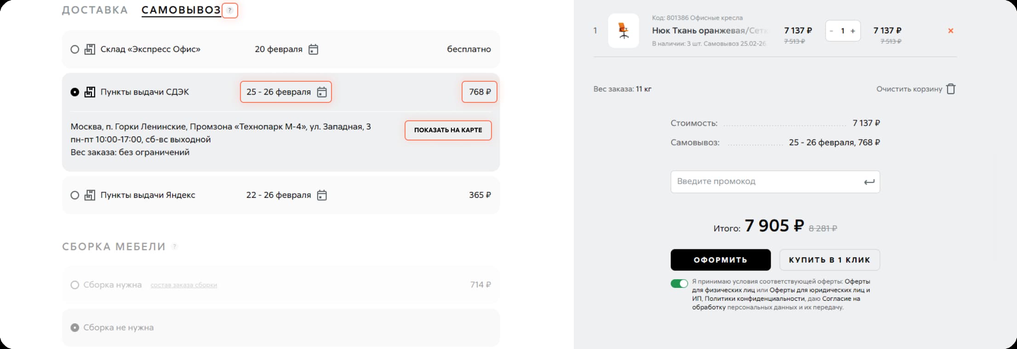Click trash icon to clear the cart
Screen dimensions: 1017x349
951,89
